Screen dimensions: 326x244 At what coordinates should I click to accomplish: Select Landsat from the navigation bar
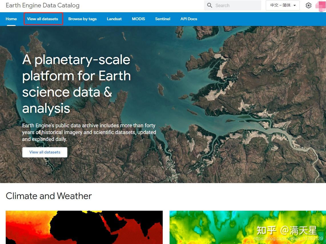(x=114, y=19)
